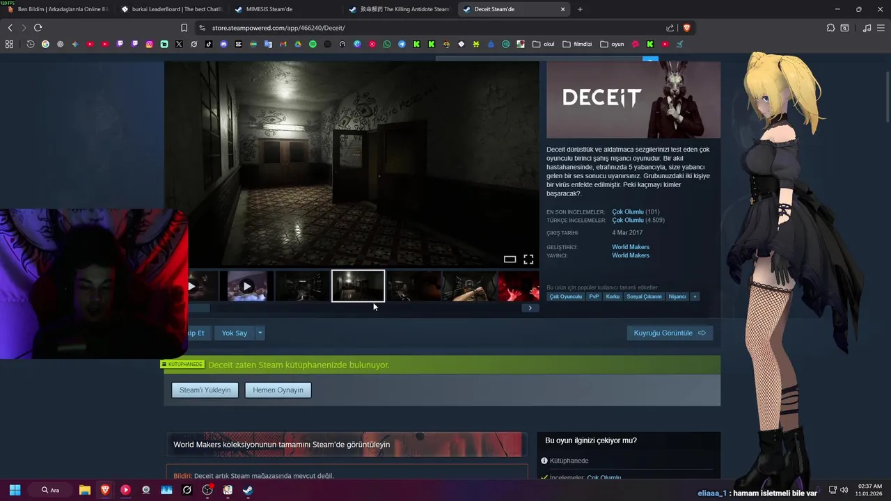This screenshot has width=891, height=501.
Task: Click the share page icon
Action: (x=670, y=28)
